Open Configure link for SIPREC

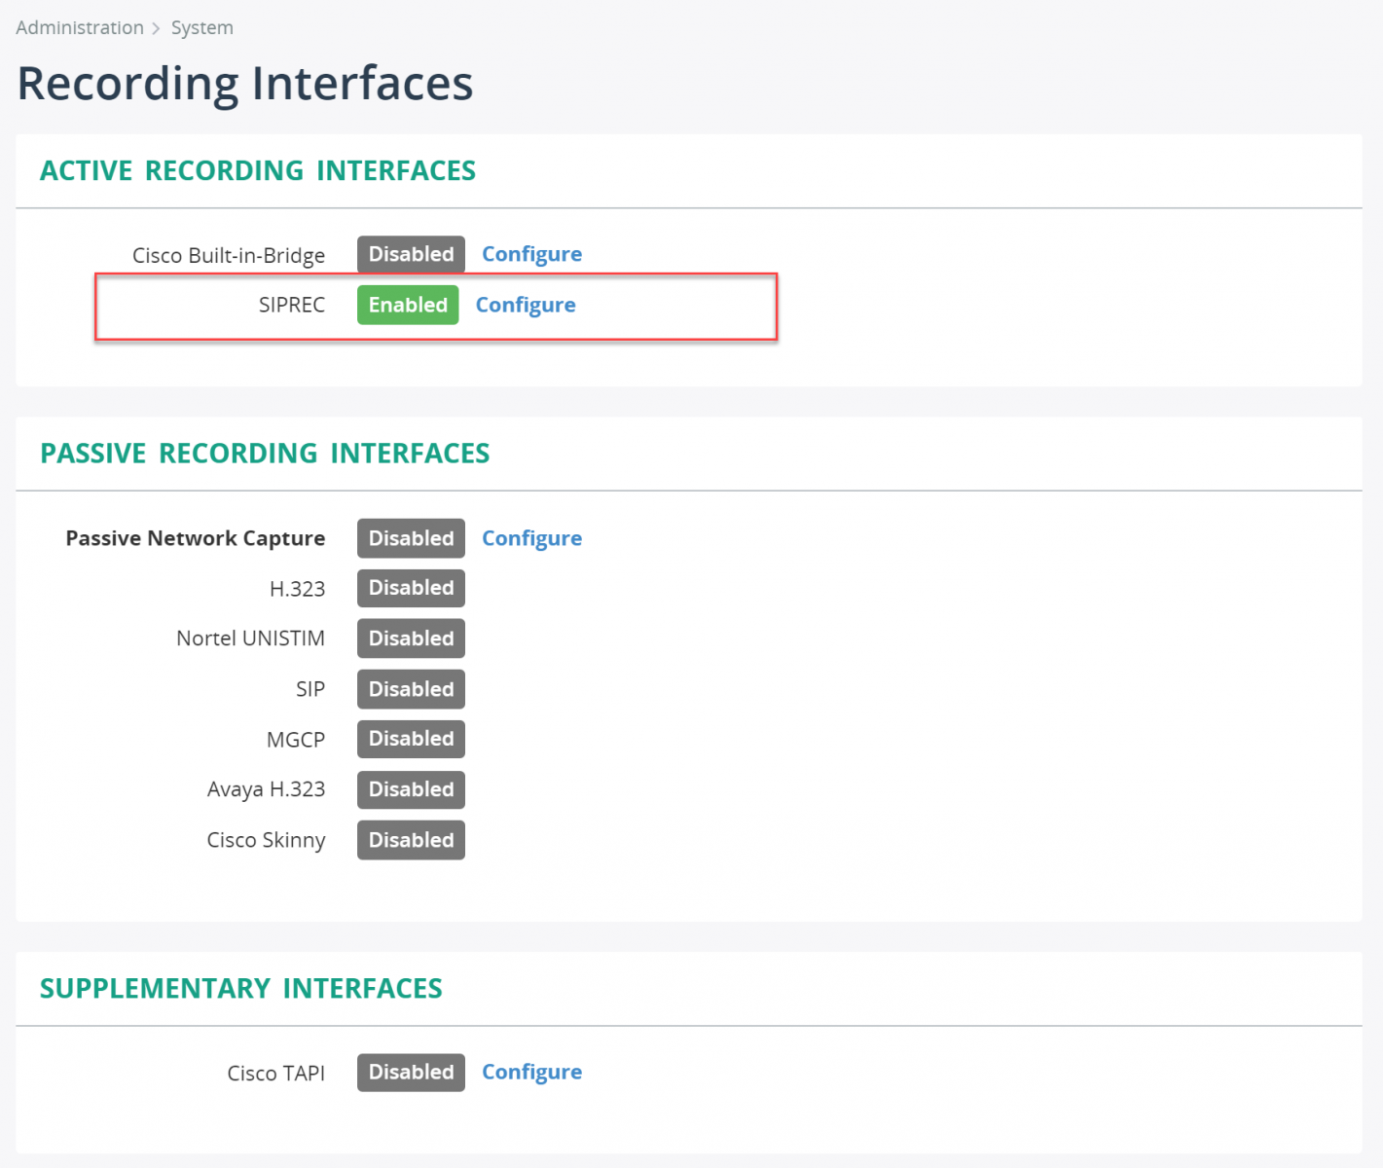click(526, 305)
